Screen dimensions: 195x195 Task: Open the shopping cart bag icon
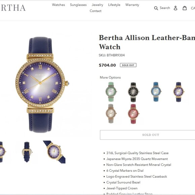(185, 8)
